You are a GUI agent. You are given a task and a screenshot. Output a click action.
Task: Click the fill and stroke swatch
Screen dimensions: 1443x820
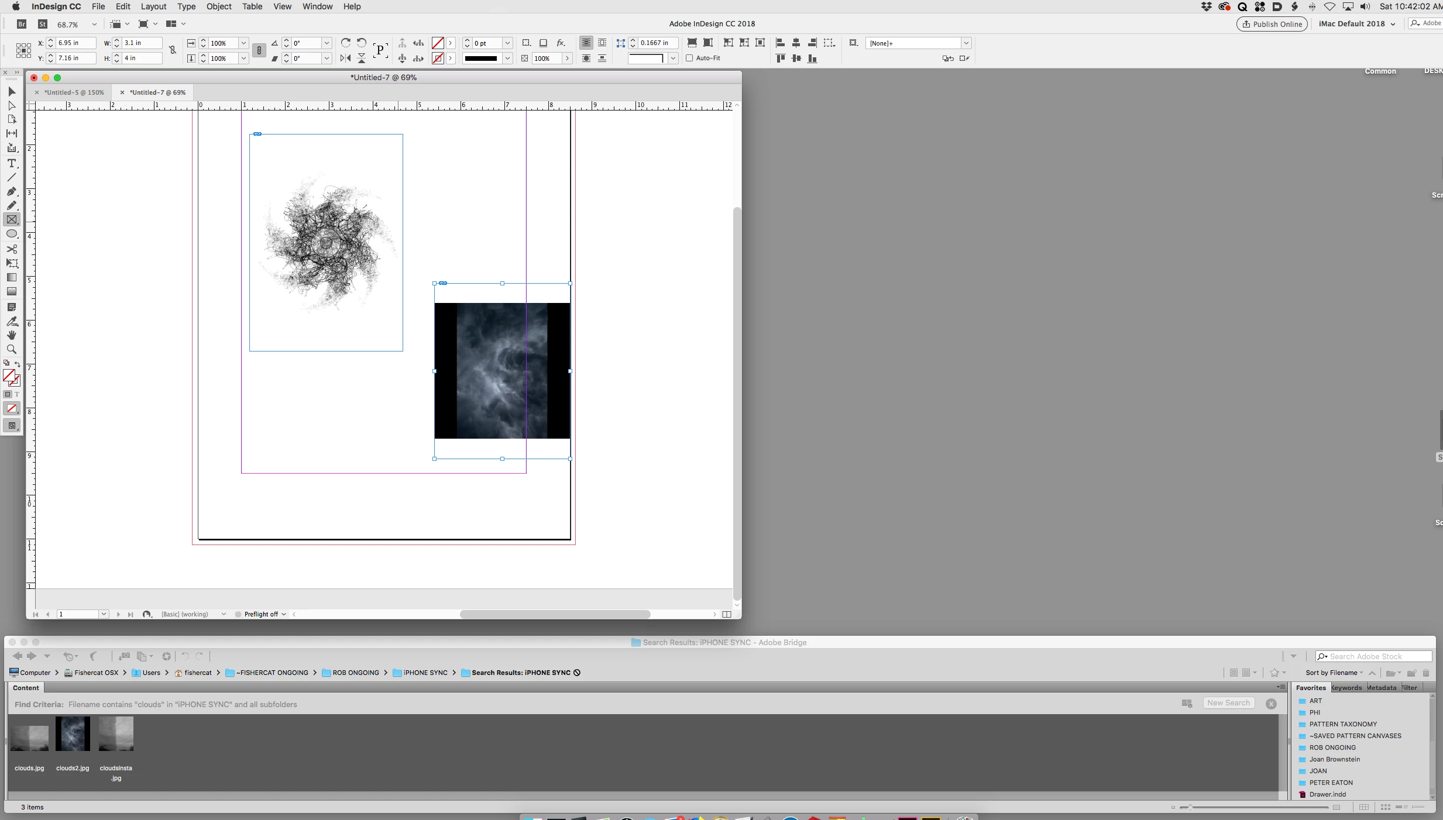(x=10, y=376)
